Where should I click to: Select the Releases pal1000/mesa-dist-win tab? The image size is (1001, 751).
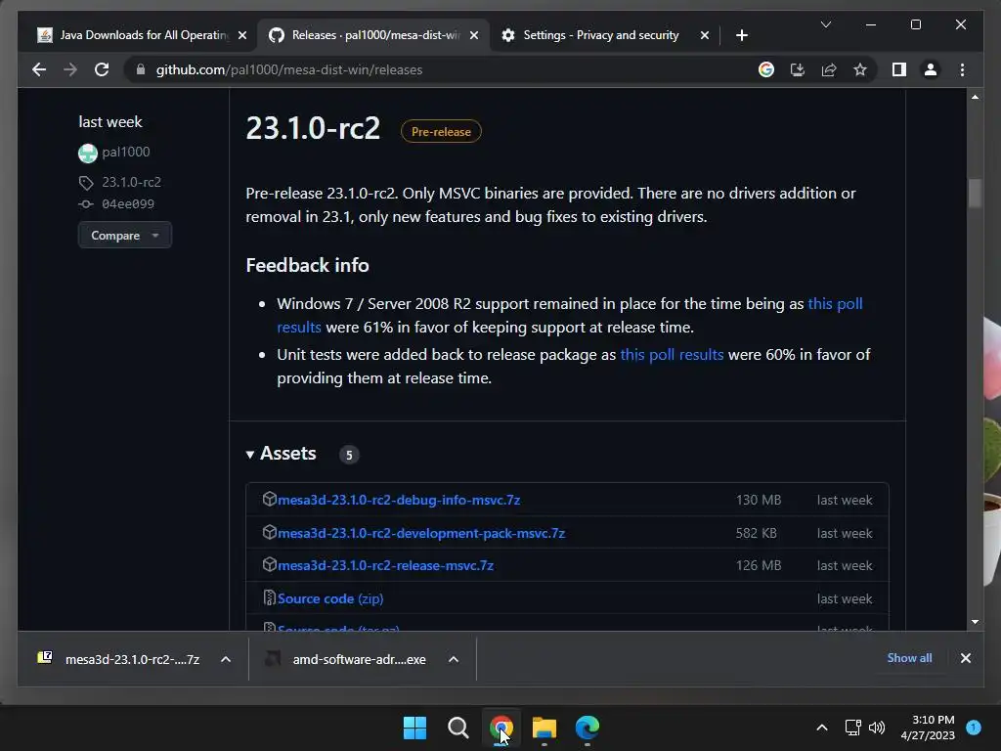pyautogui.click(x=374, y=35)
